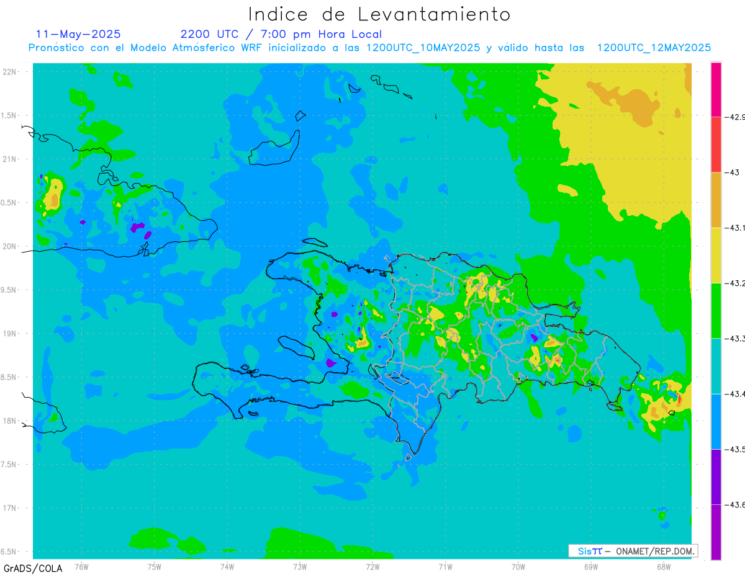745x575 pixels.
Task: Click the '69W' longitude label
Action: [x=591, y=566]
